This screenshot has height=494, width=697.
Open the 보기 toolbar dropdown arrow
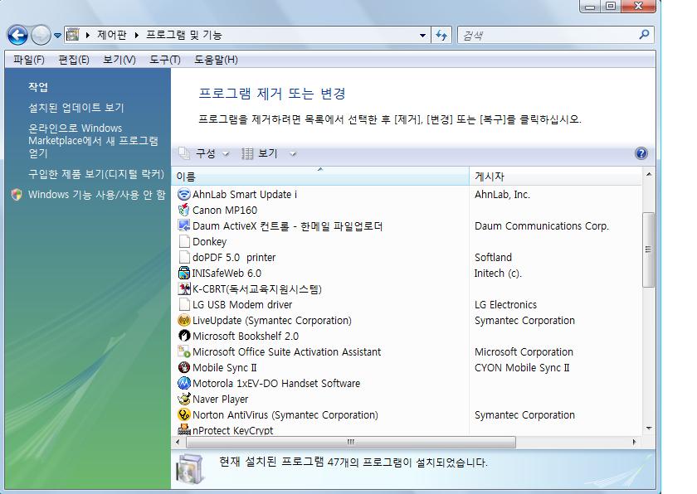[x=292, y=154]
